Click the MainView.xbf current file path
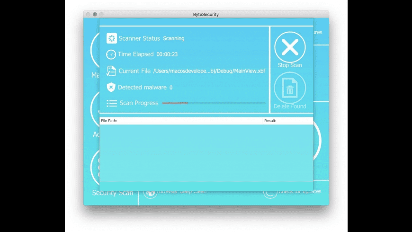412x232 pixels. point(209,71)
